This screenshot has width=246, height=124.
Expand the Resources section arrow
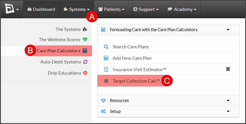coord(228,101)
